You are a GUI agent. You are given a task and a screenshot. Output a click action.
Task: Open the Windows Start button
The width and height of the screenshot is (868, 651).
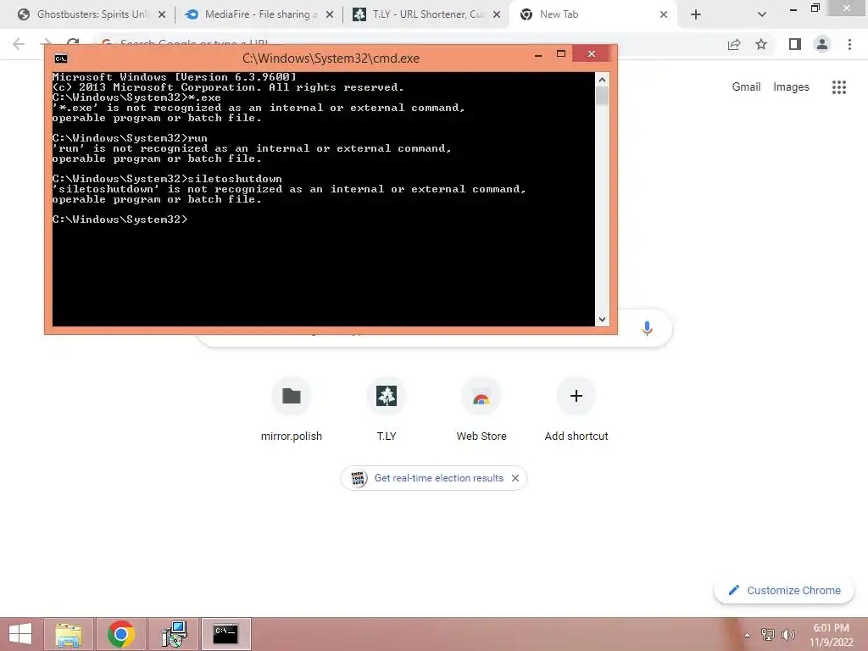[x=20, y=634]
